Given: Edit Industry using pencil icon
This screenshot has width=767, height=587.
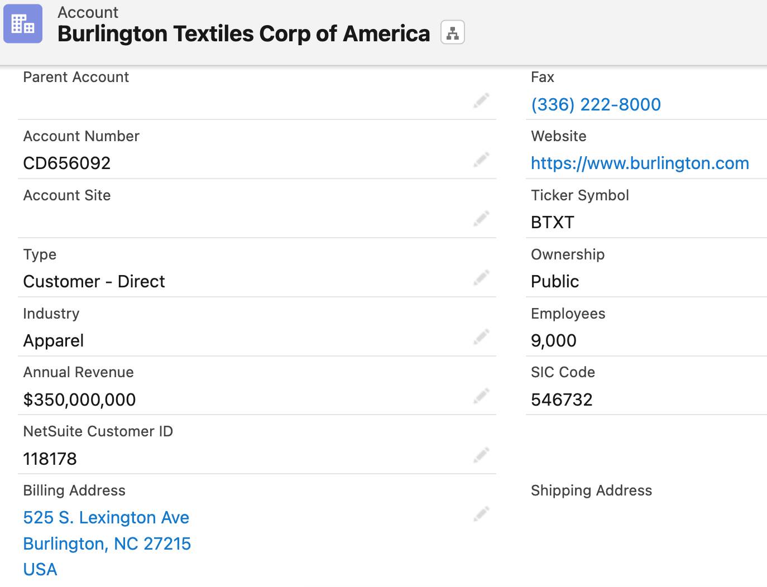Looking at the screenshot, I should tap(481, 337).
